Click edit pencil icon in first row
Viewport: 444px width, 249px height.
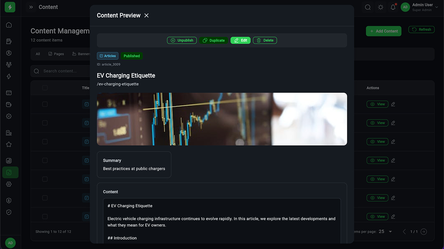pyautogui.click(x=393, y=104)
